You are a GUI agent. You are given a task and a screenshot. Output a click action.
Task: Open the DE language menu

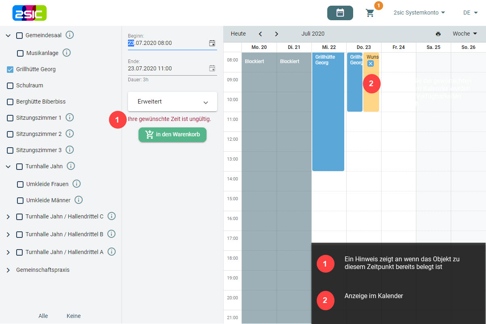pos(470,13)
